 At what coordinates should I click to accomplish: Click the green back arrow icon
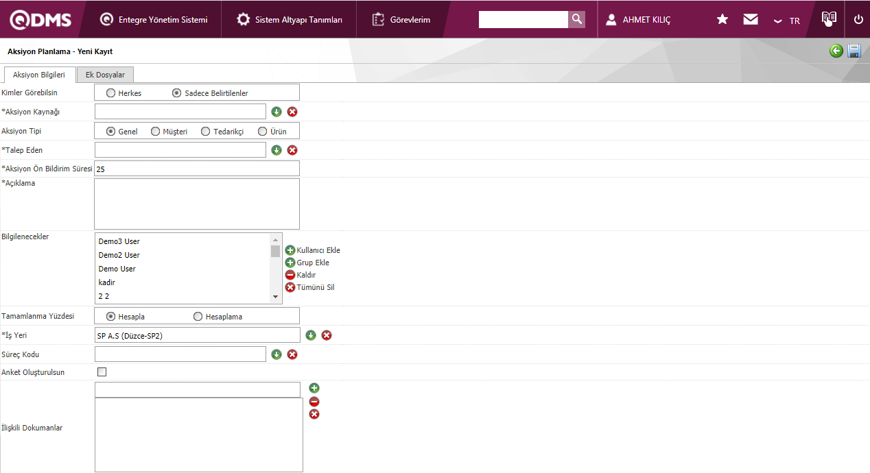click(x=836, y=51)
